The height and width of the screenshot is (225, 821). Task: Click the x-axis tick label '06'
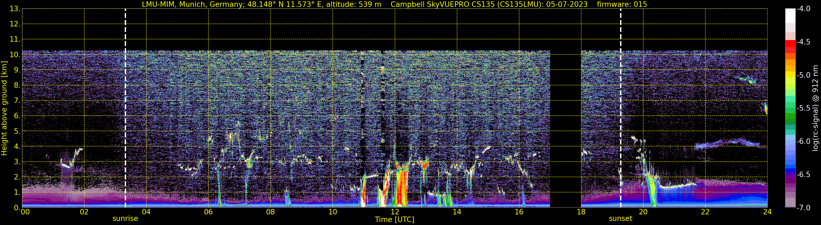pos(208,212)
